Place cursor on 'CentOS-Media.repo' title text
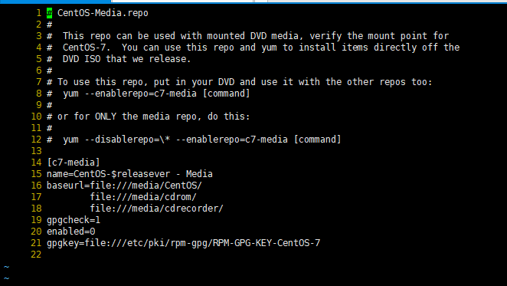 pos(103,13)
